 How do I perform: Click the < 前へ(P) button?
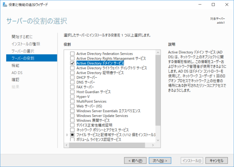135,161
